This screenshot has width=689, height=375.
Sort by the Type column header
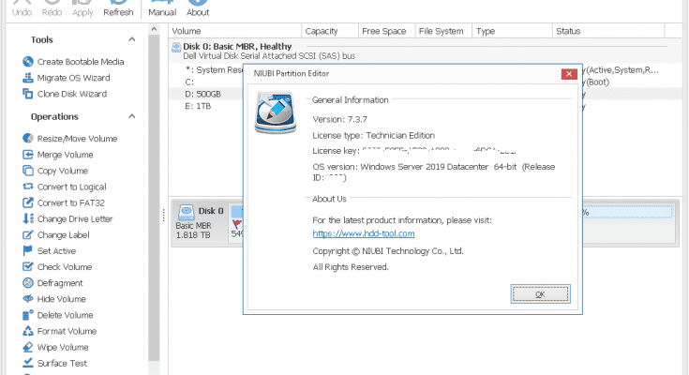pyautogui.click(x=513, y=31)
